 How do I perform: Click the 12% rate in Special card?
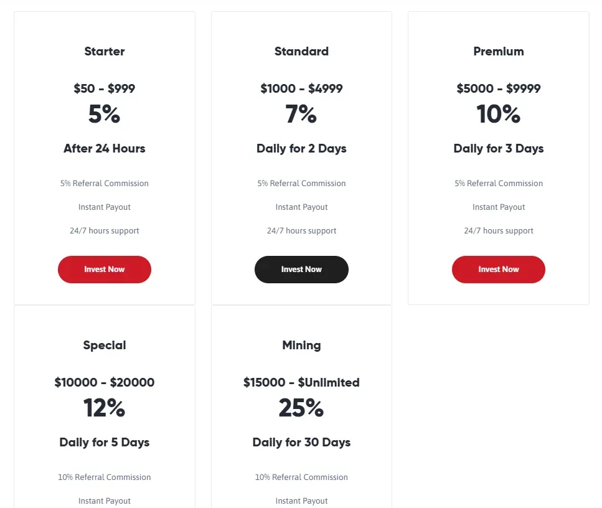105,408
